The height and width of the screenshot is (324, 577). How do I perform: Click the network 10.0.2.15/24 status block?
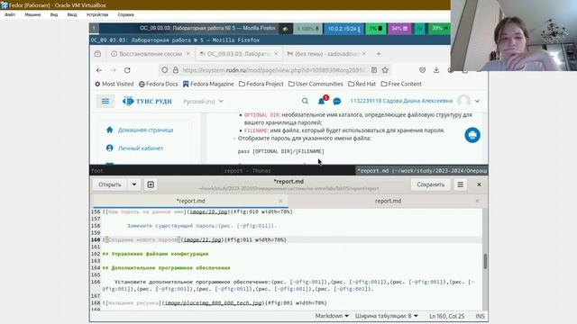[x=344, y=28]
